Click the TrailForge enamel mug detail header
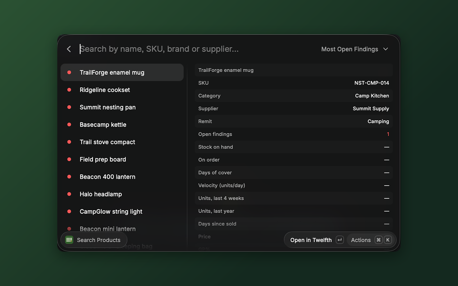The image size is (458, 286). tap(226, 70)
